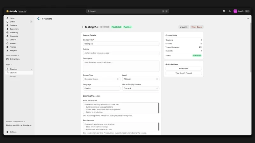This screenshot has height=143, width=255.
Task: Click the Shopify logo
Action: pos(11,11)
